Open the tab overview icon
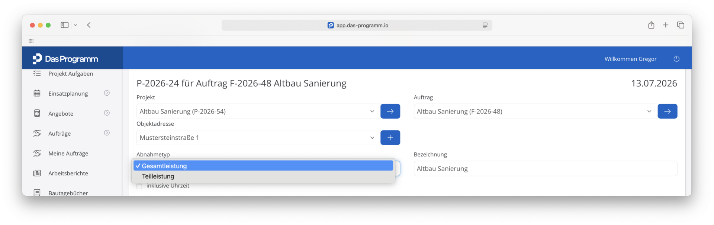The height and width of the screenshot is (225, 714). click(x=681, y=25)
